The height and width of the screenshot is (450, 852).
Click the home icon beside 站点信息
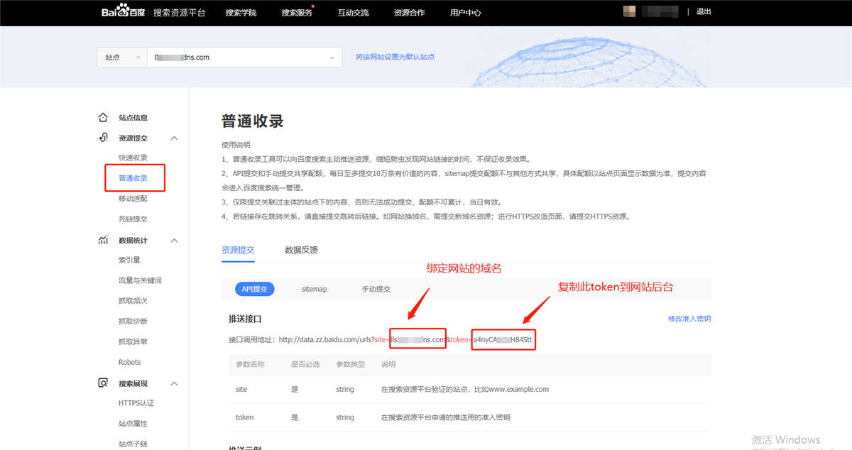(x=103, y=117)
